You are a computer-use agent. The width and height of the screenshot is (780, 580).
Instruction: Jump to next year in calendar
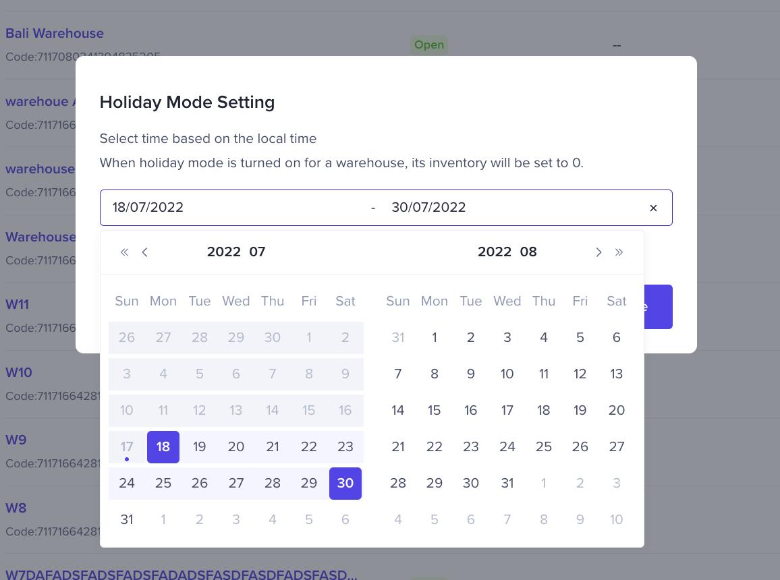tap(619, 252)
